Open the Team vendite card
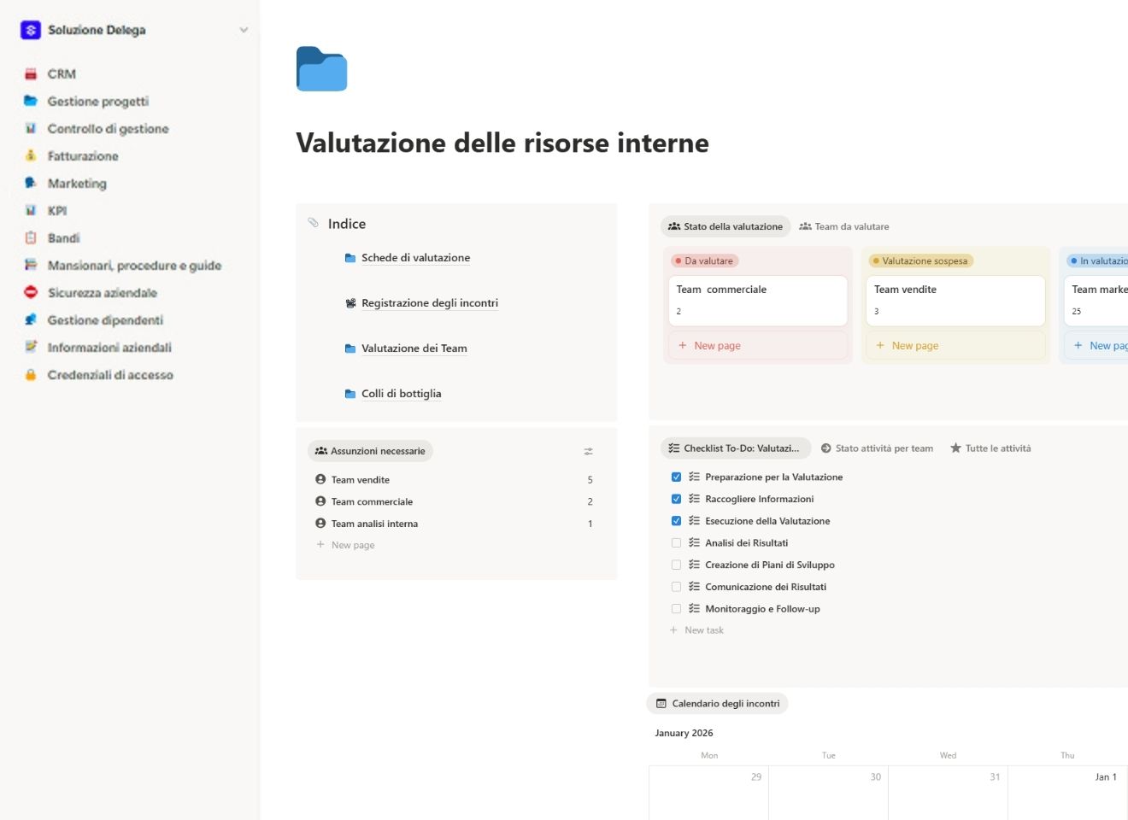 [955, 300]
